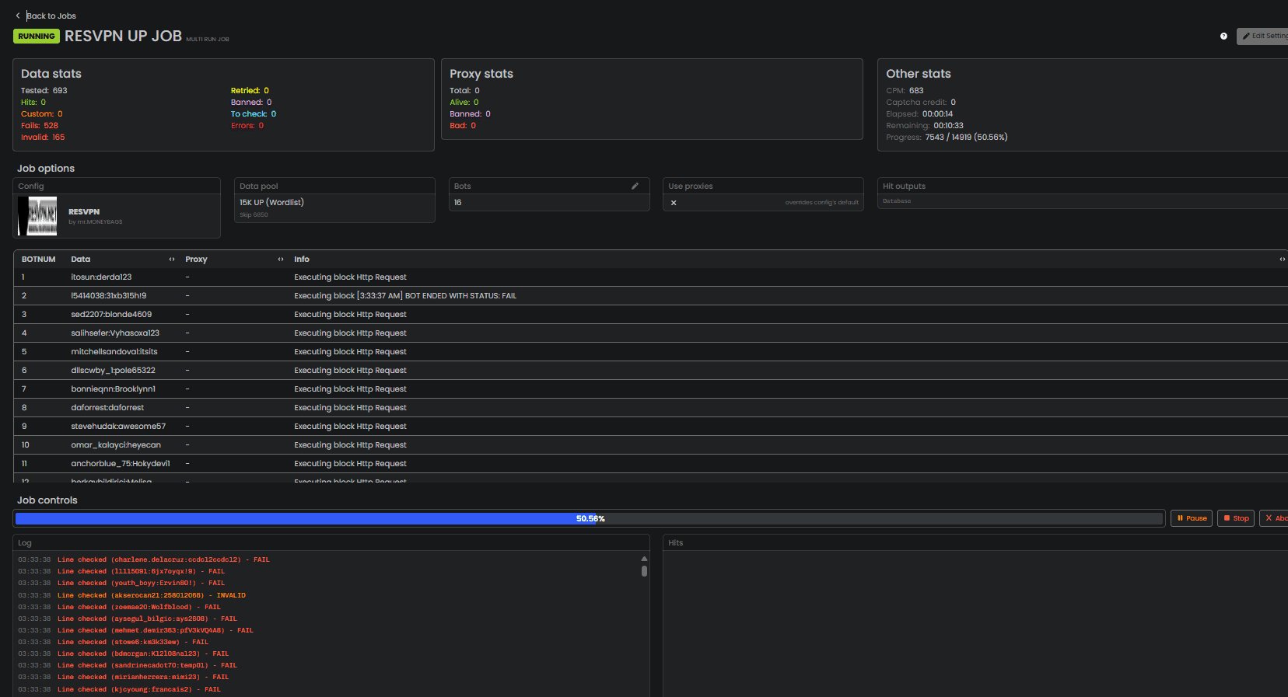1288x697 pixels.
Task: Click the X abort icon in Job controls
Action: 1269,518
